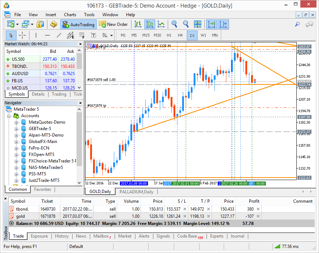Switch chart to line chart mode

[x=161, y=24]
